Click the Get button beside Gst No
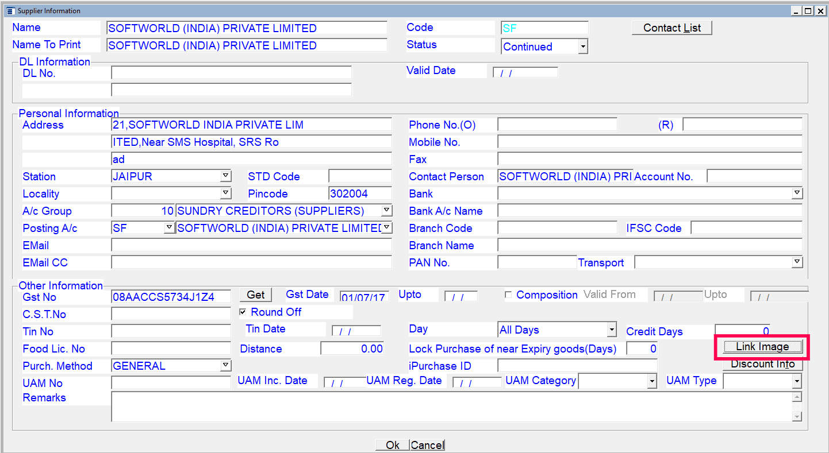 [x=256, y=295]
